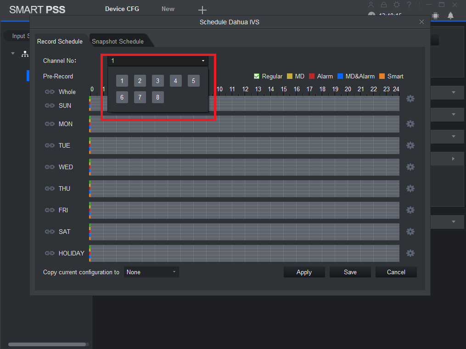This screenshot has height=349, width=466.
Task: Choose channel 6 from the list
Action: coord(122,97)
